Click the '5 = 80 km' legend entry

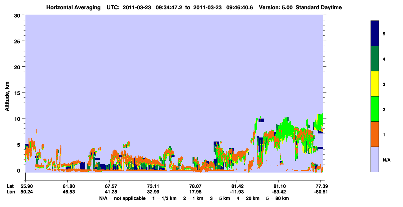pos(278,198)
